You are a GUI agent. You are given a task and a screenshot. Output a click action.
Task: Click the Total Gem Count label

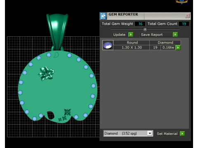(x=163, y=24)
